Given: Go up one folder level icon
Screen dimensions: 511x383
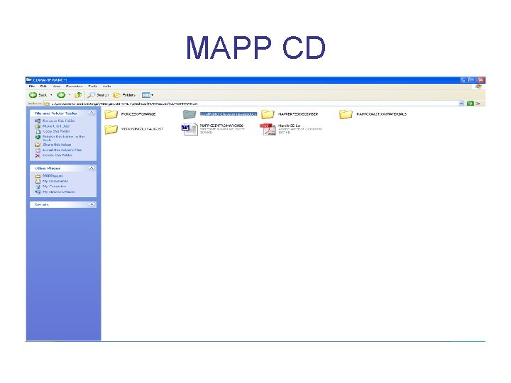Looking at the screenshot, I should [78, 95].
